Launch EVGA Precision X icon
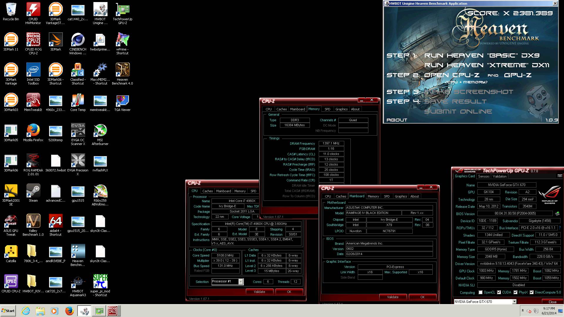 pos(78,164)
